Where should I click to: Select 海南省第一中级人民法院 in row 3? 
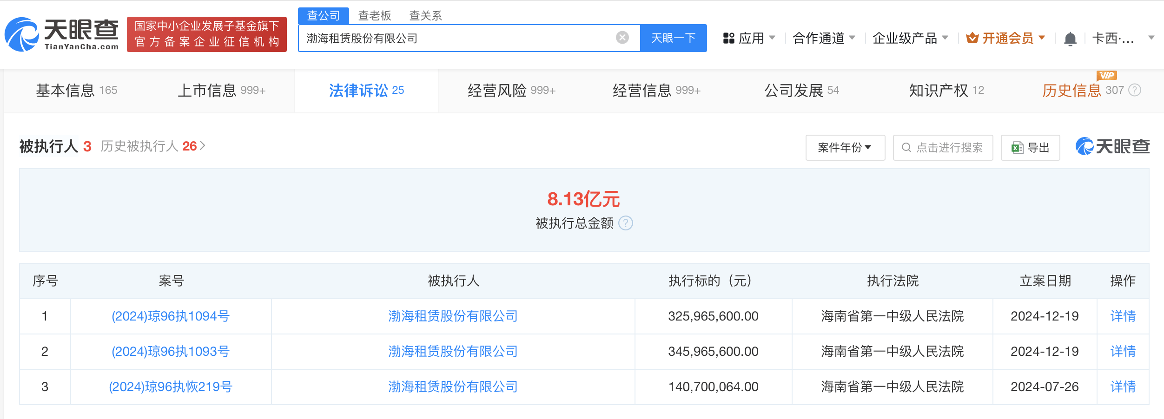click(892, 387)
